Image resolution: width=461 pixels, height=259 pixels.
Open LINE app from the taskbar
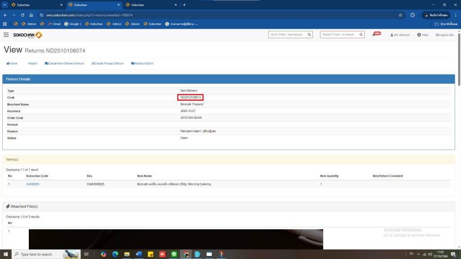[x=174, y=254]
